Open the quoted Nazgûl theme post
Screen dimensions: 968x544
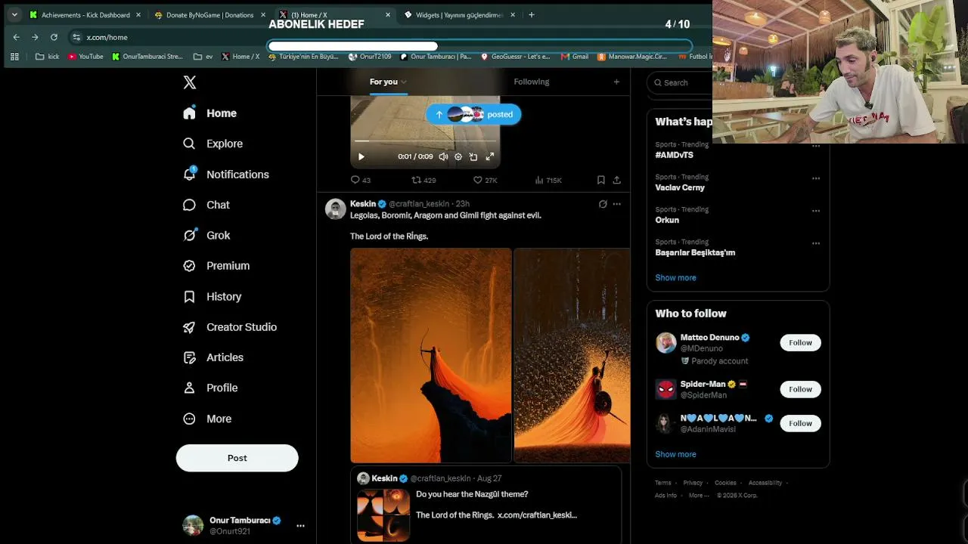click(x=486, y=505)
